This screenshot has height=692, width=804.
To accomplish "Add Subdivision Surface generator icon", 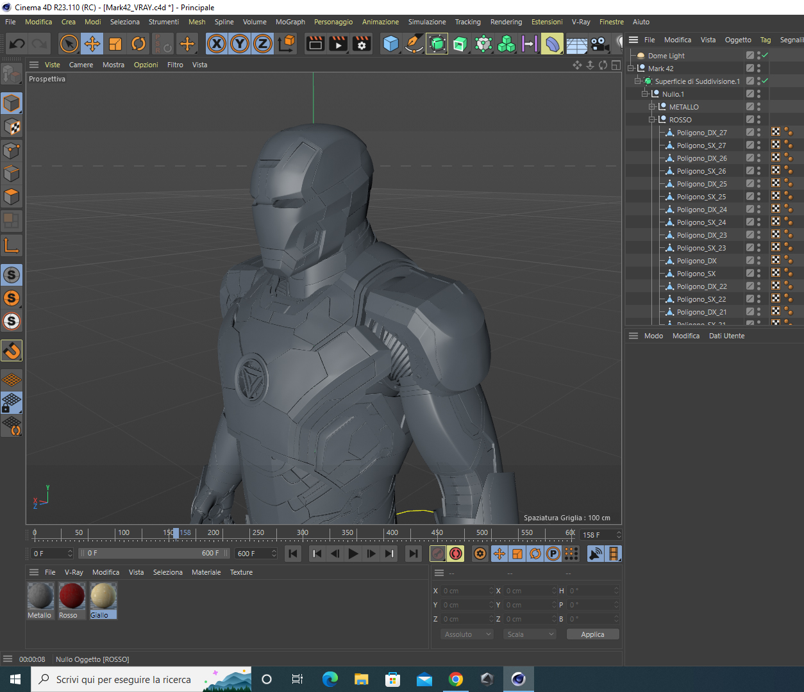I will pos(437,44).
